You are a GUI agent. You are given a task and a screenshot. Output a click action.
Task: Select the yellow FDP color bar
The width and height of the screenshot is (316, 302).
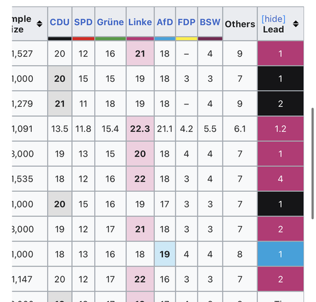point(186,39)
